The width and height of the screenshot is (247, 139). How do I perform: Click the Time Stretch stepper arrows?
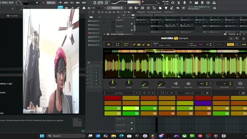(x=207, y=83)
